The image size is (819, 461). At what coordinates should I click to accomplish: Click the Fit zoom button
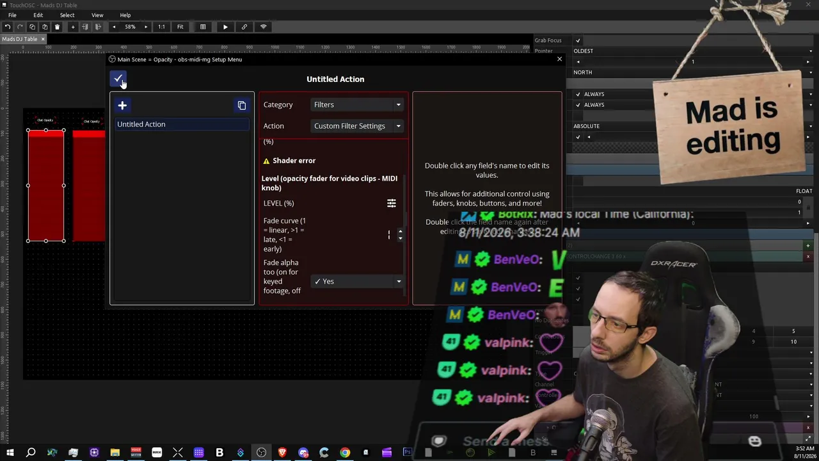click(x=180, y=27)
